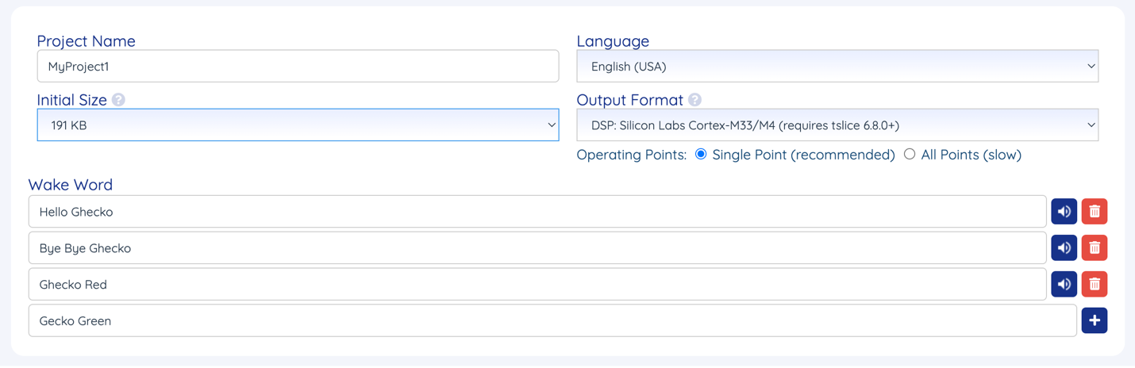Click the Project Name label
1135x368 pixels.
[x=86, y=41]
